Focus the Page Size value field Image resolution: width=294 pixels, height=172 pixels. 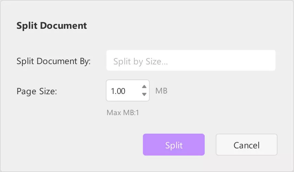[128, 90]
